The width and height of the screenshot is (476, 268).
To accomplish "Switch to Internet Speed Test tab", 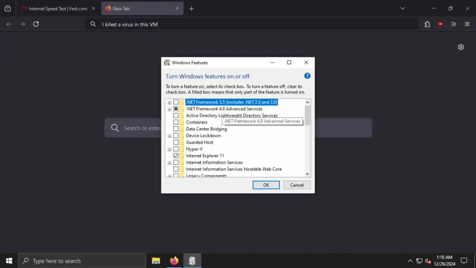I will pyautogui.click(x=58, y=9).
